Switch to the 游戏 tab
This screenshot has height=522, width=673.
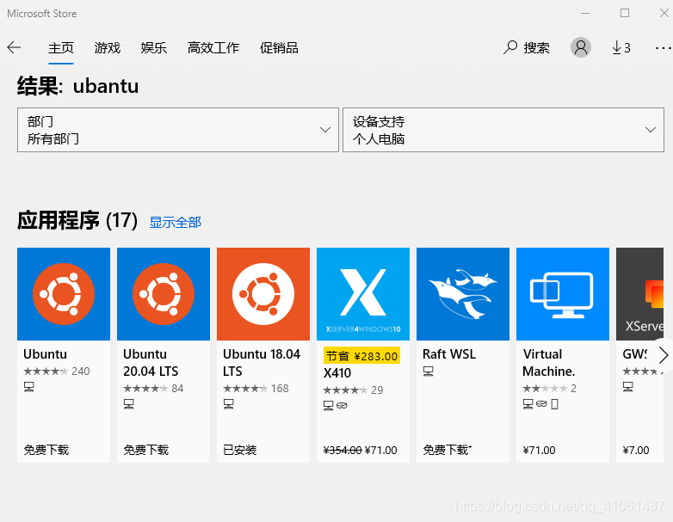(x=108, y=47)
